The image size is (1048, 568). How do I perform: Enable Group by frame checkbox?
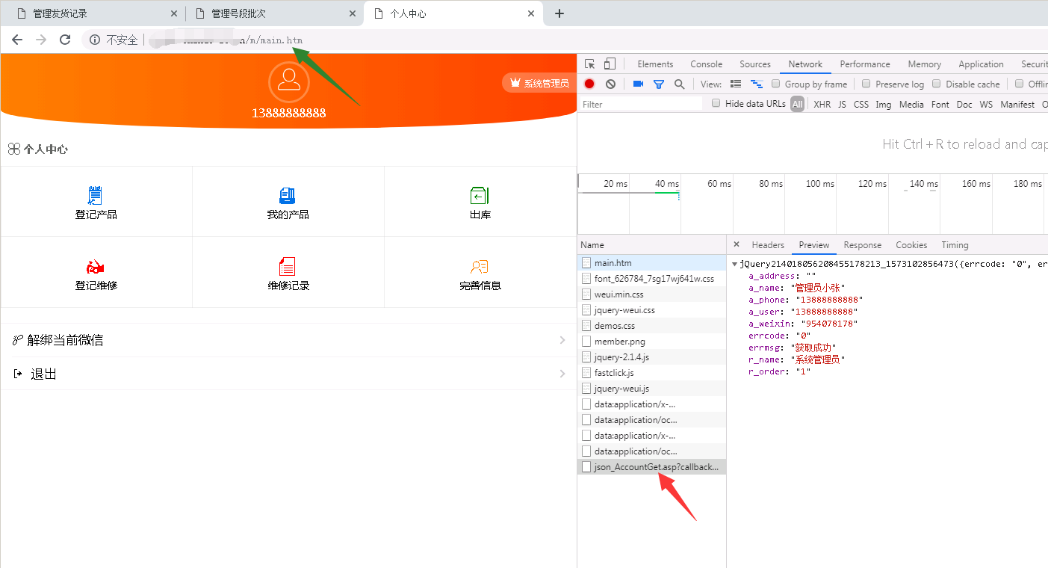(x=776, y=84)
